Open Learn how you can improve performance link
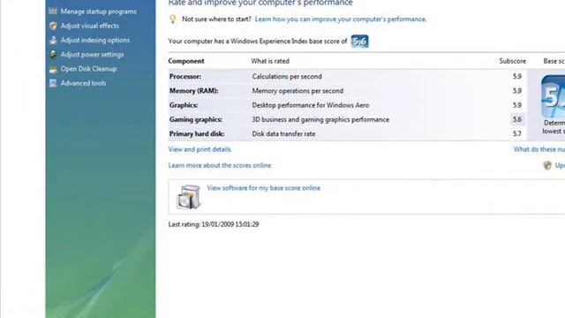Image resolution: width=565 pixels, height=318 pixels. (341, 19)
